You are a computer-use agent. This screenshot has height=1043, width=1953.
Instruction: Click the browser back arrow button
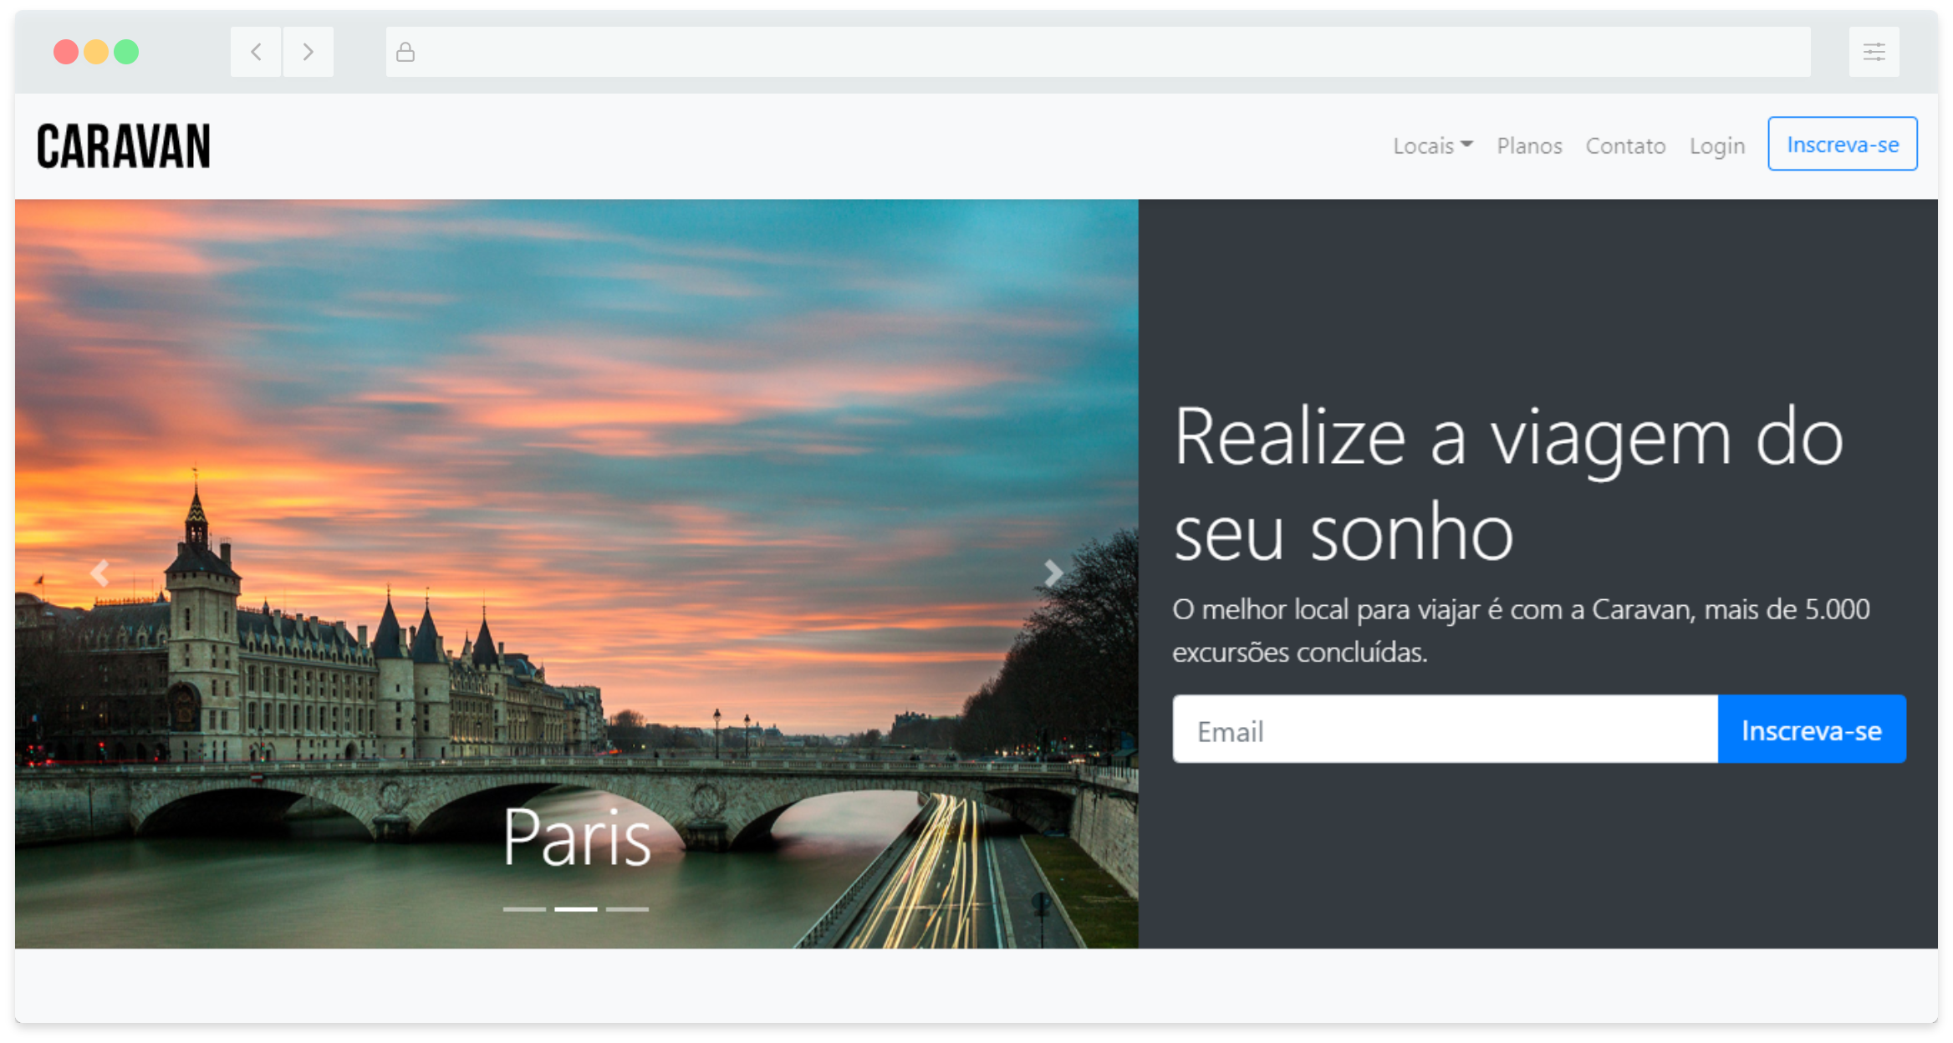pyautogui.click(x=256, y=52)
